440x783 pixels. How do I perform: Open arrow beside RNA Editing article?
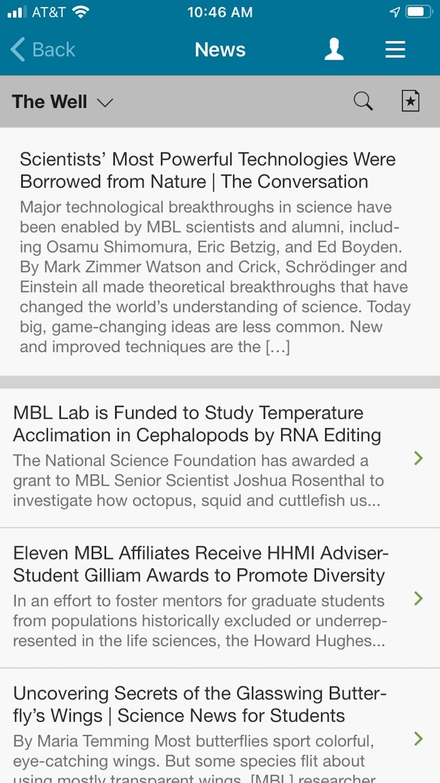(x=418, y=458)
